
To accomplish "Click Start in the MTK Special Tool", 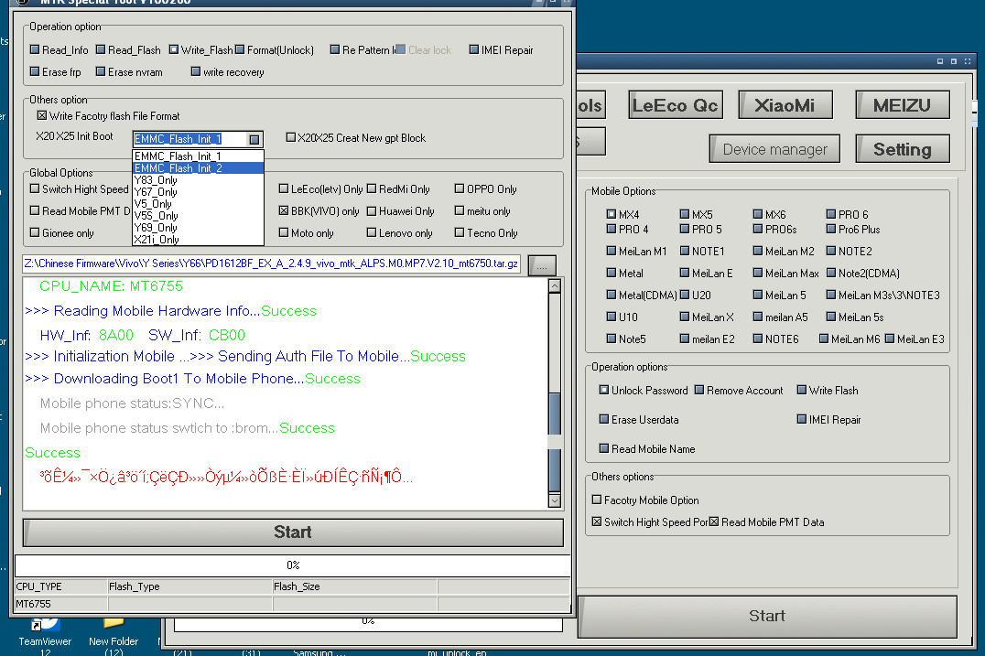I will coord(293,532).
